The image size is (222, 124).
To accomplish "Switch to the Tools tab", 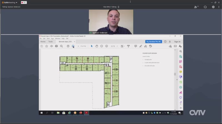I will click(x=51, y=42).
